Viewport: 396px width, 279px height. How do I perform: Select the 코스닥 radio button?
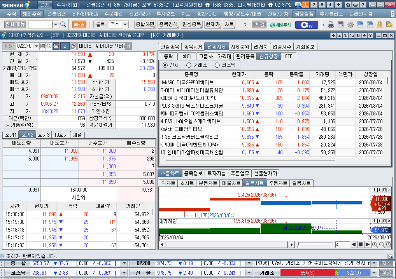(217, 65)
